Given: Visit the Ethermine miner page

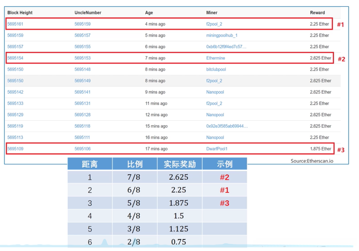Looking at the screenshot, I should point(216,58).
